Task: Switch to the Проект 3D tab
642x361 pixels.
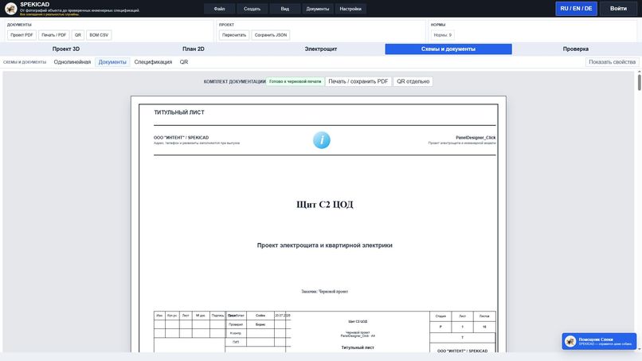Action: [66, 49]
